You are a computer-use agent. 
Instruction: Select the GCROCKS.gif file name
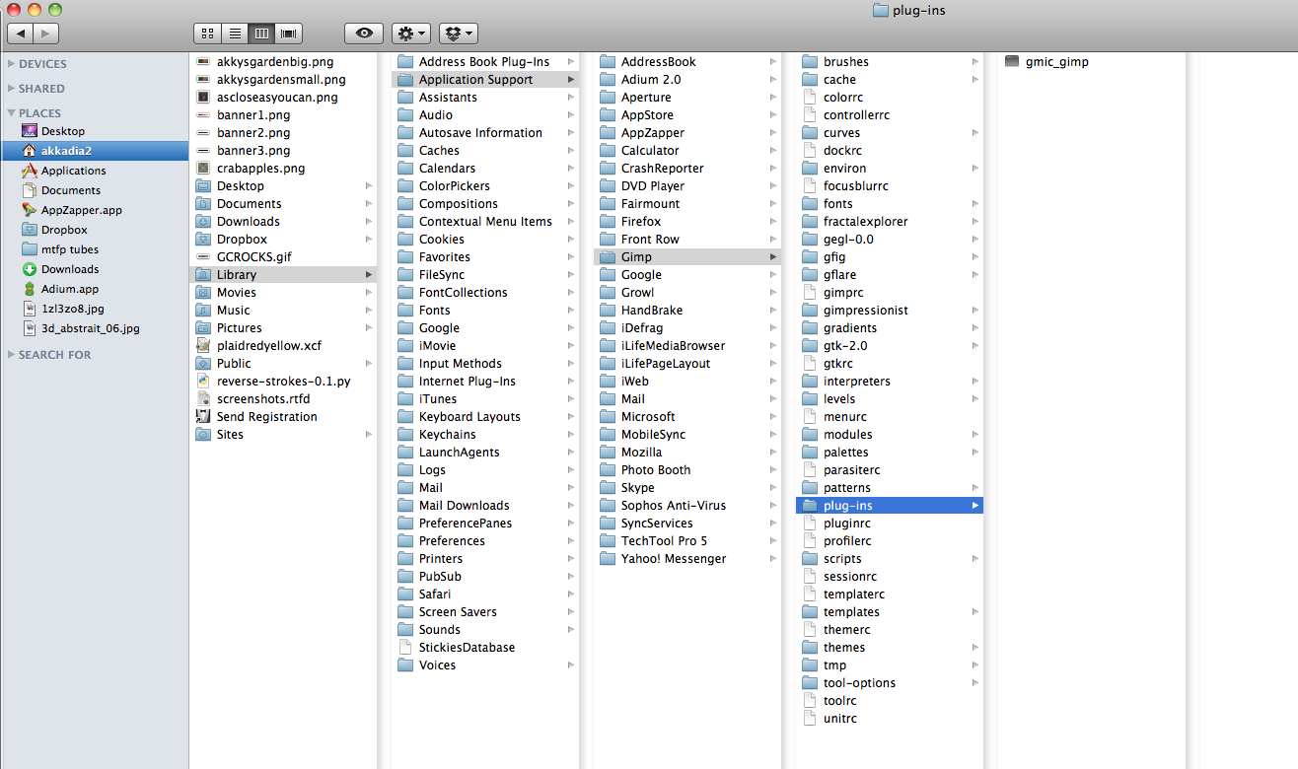click(x=254, y=257)
